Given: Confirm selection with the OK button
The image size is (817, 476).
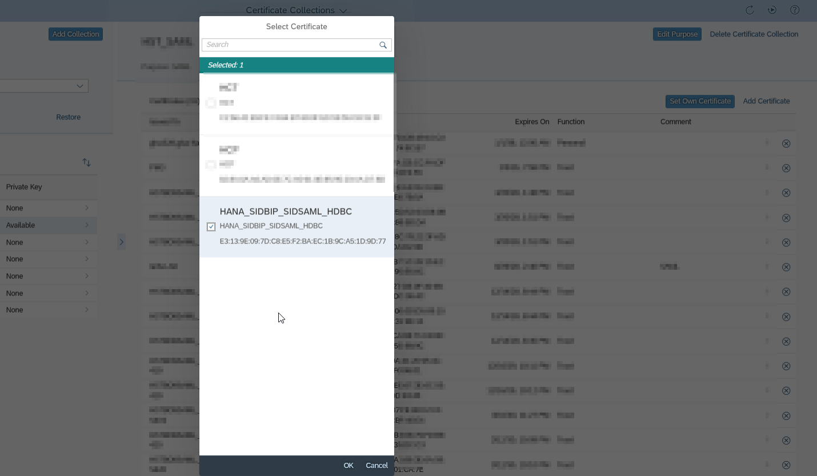Looking at the screenshot, I should pyautogui.click(x=349, y=466).
